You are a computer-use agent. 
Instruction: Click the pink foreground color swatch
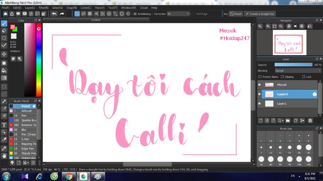pos(13,27)
